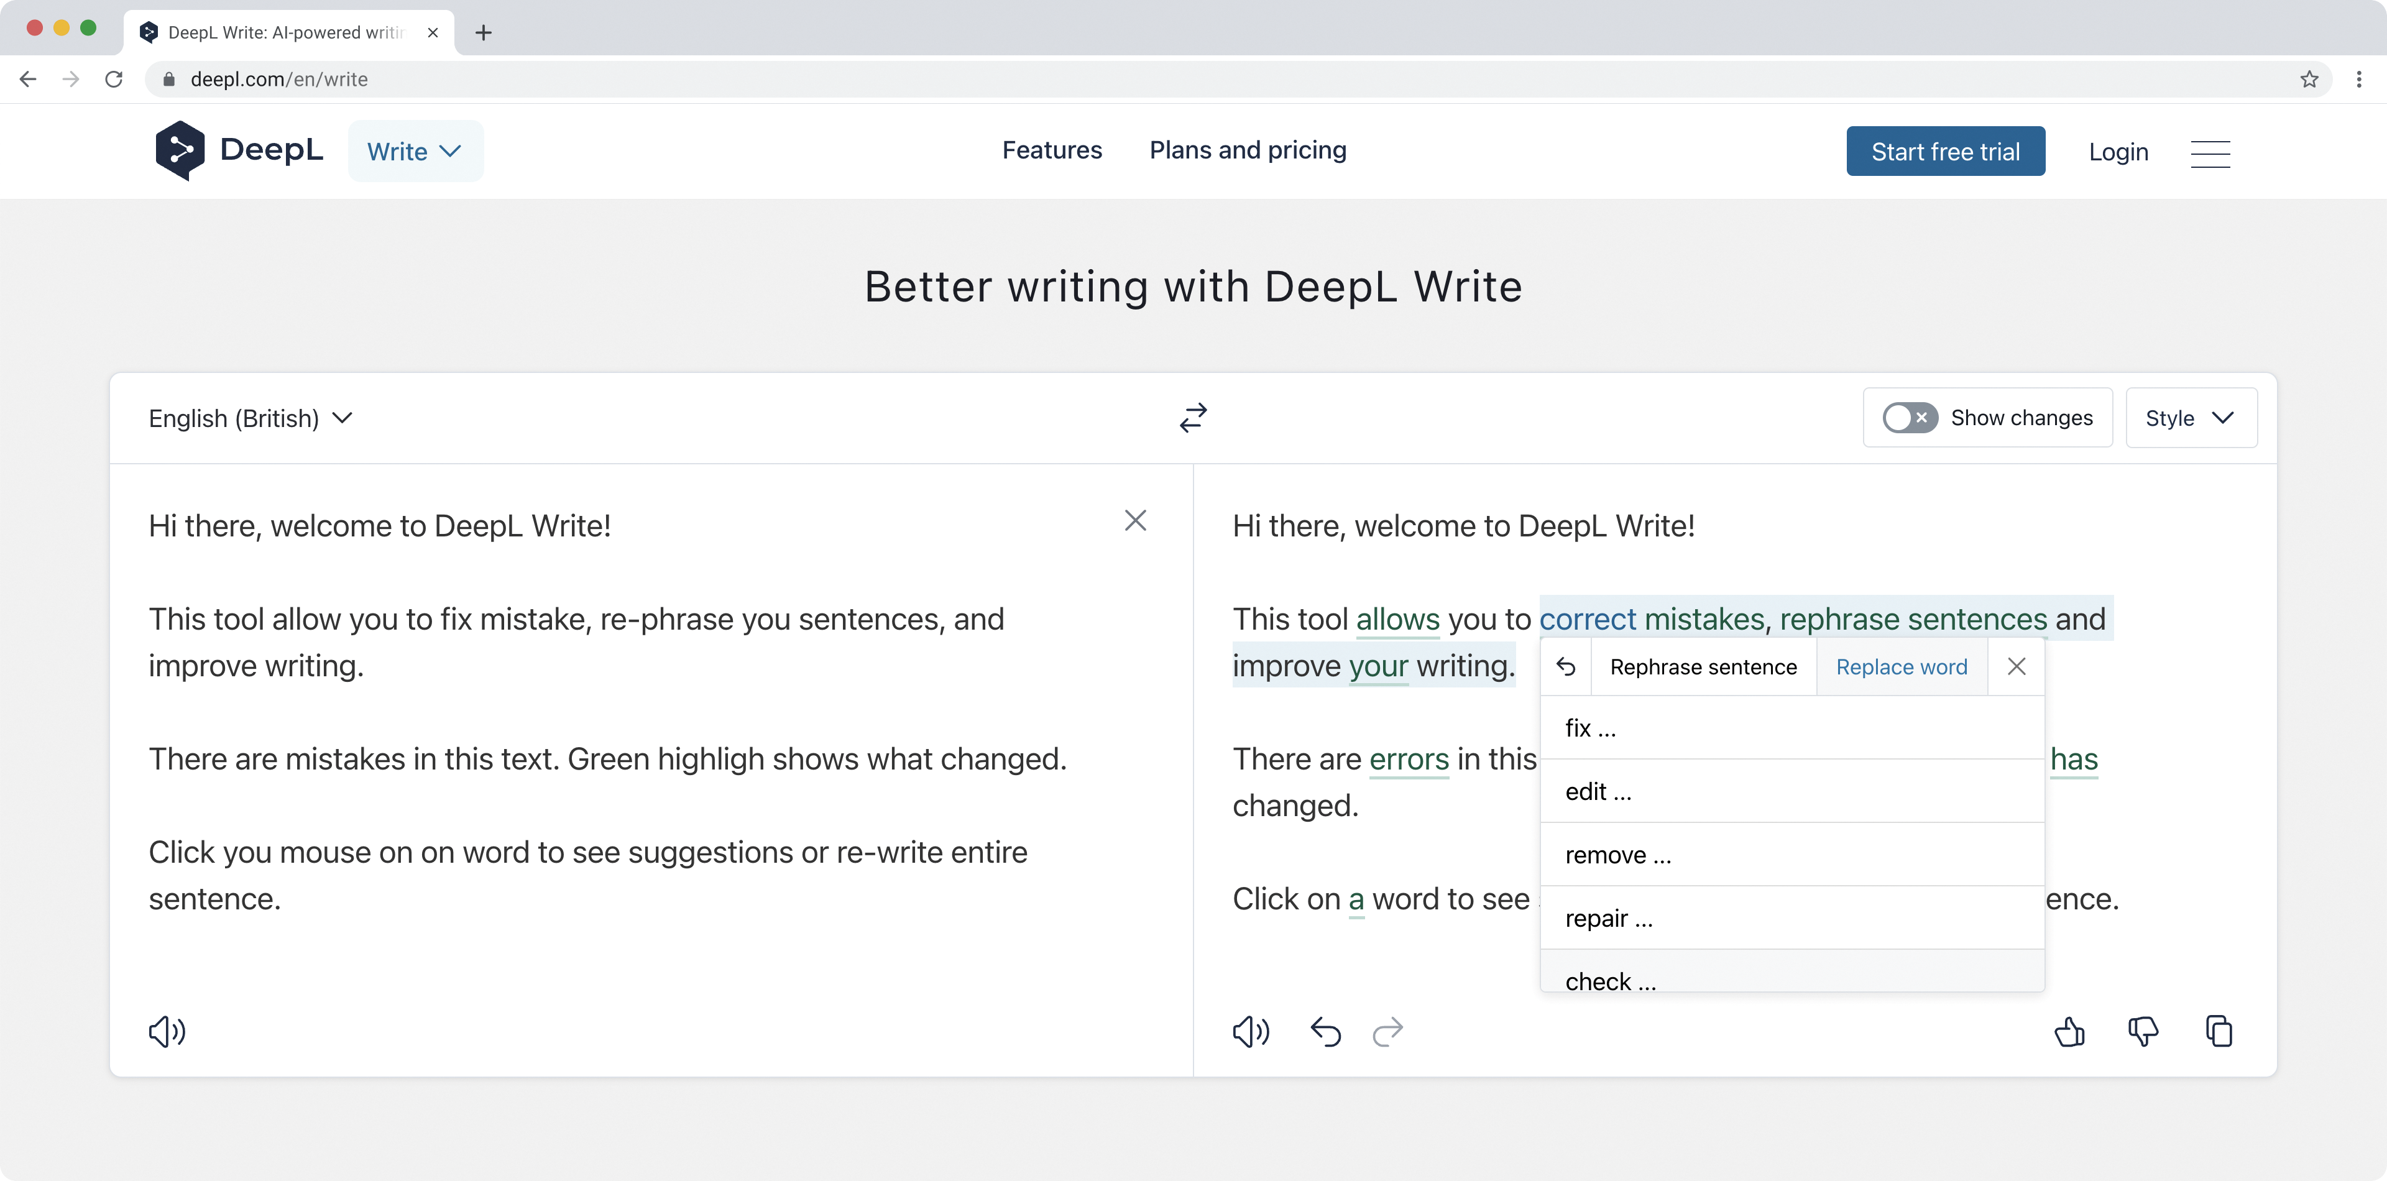View site info via lock icon

(168, 80)
